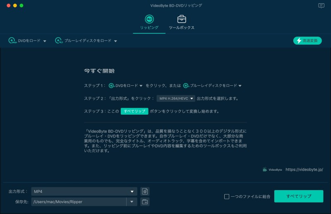Expand the 保存先 path dropdown arrow
Screen dimensions: 331x214
132,202
